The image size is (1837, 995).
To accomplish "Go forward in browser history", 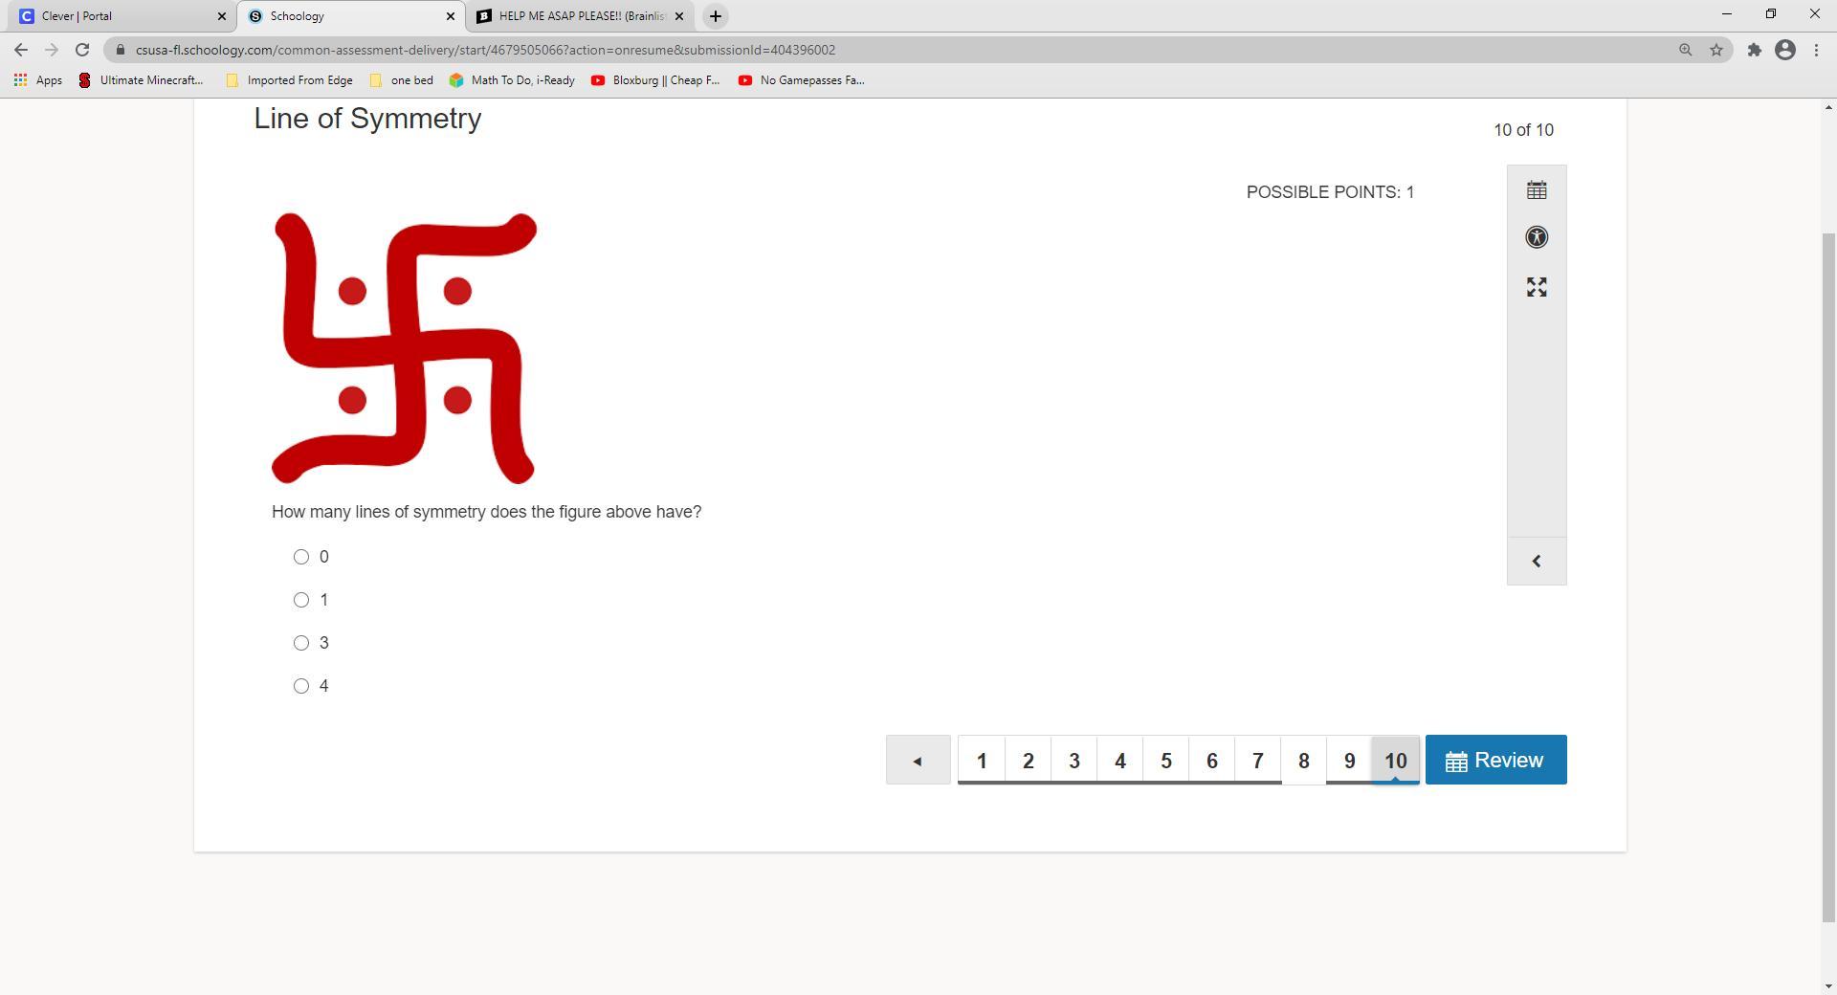I will 52,50.
